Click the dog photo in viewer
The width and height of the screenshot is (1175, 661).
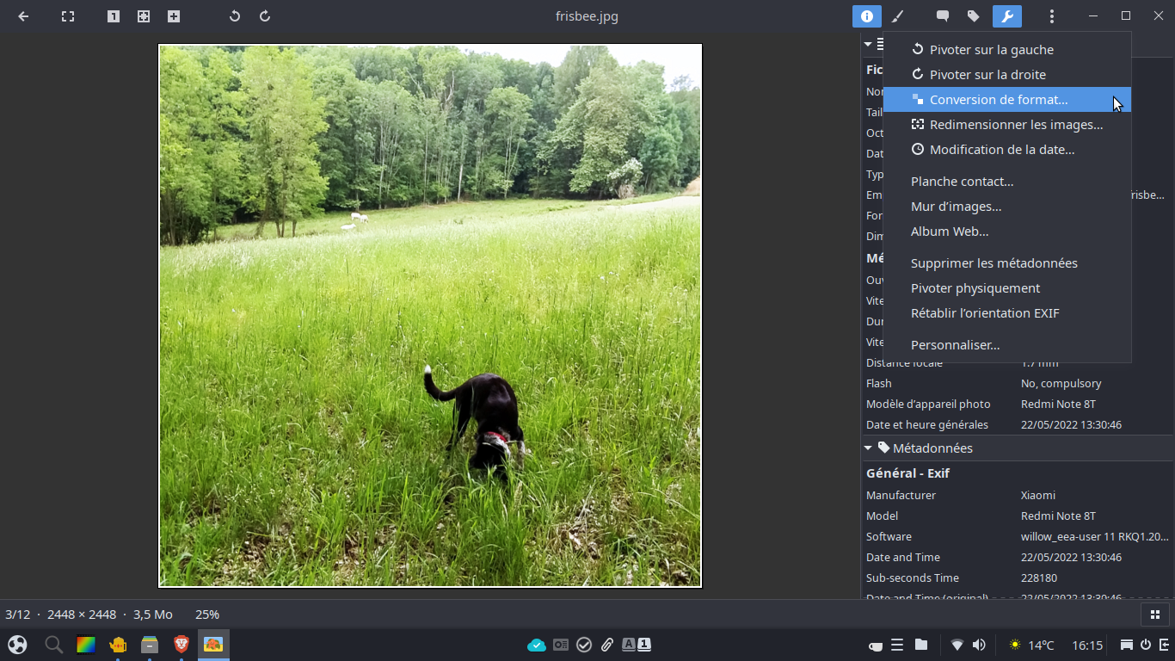click(430, 315)
